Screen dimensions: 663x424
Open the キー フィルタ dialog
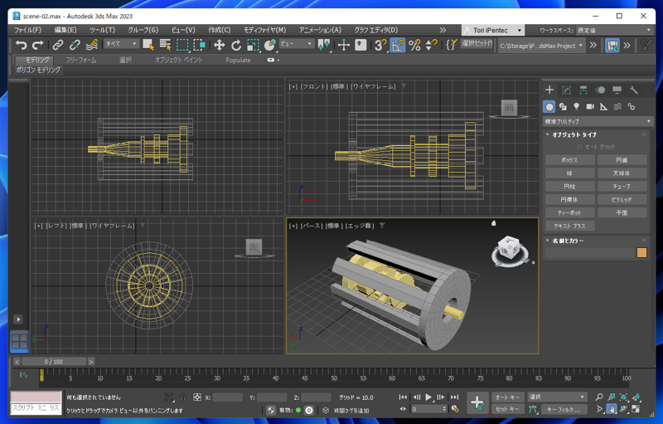coord(564,409)
